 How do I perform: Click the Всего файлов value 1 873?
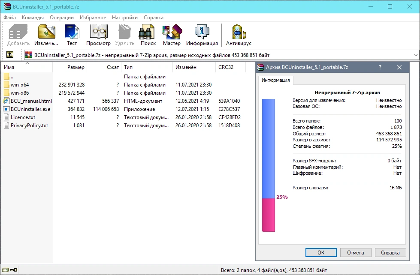(x=396, y=127)
